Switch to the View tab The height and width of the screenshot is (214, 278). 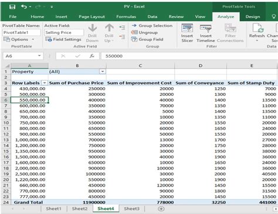200,17
